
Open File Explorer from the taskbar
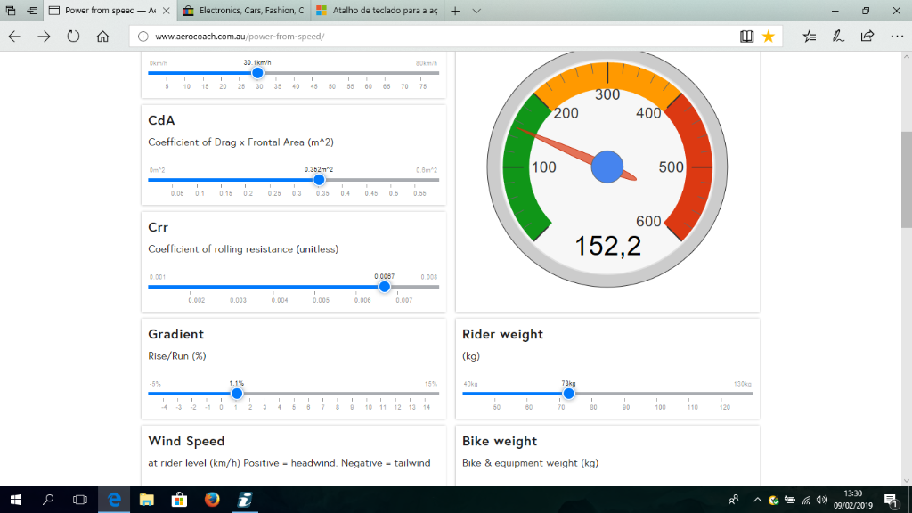point(146,500)
